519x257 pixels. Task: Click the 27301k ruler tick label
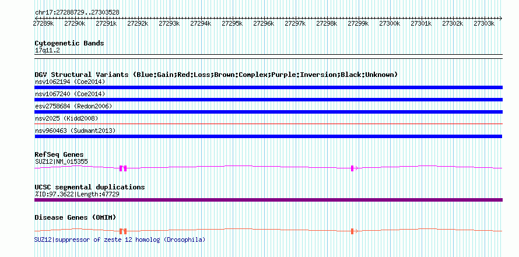pos(422,23)
